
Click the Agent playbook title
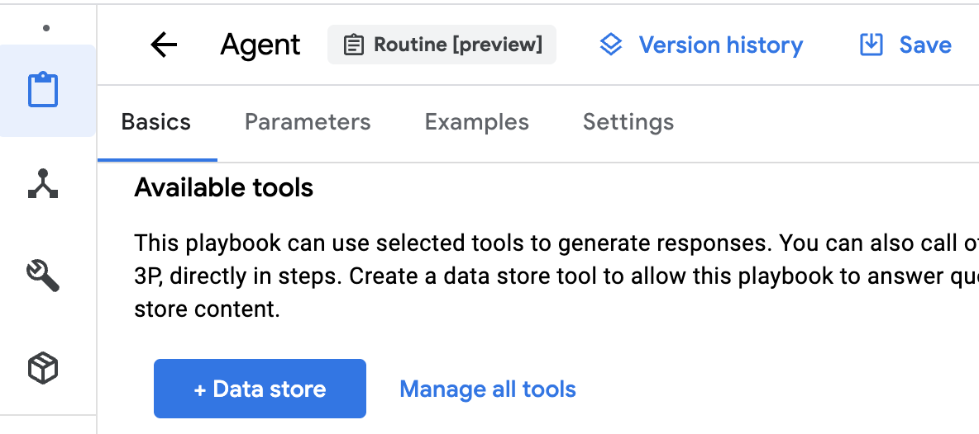tap(260, 45)
